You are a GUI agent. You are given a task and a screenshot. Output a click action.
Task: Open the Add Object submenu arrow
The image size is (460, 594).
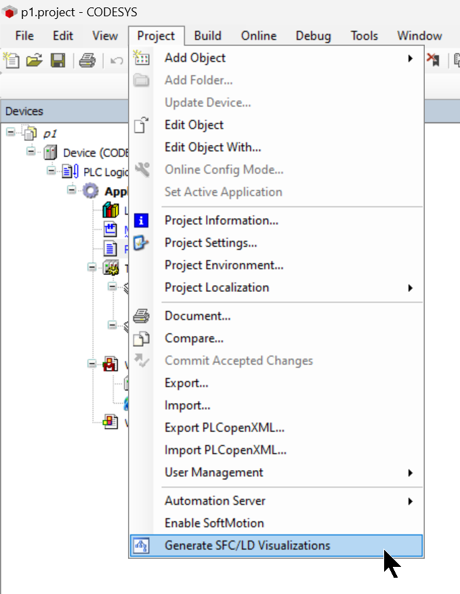(410, 58)
